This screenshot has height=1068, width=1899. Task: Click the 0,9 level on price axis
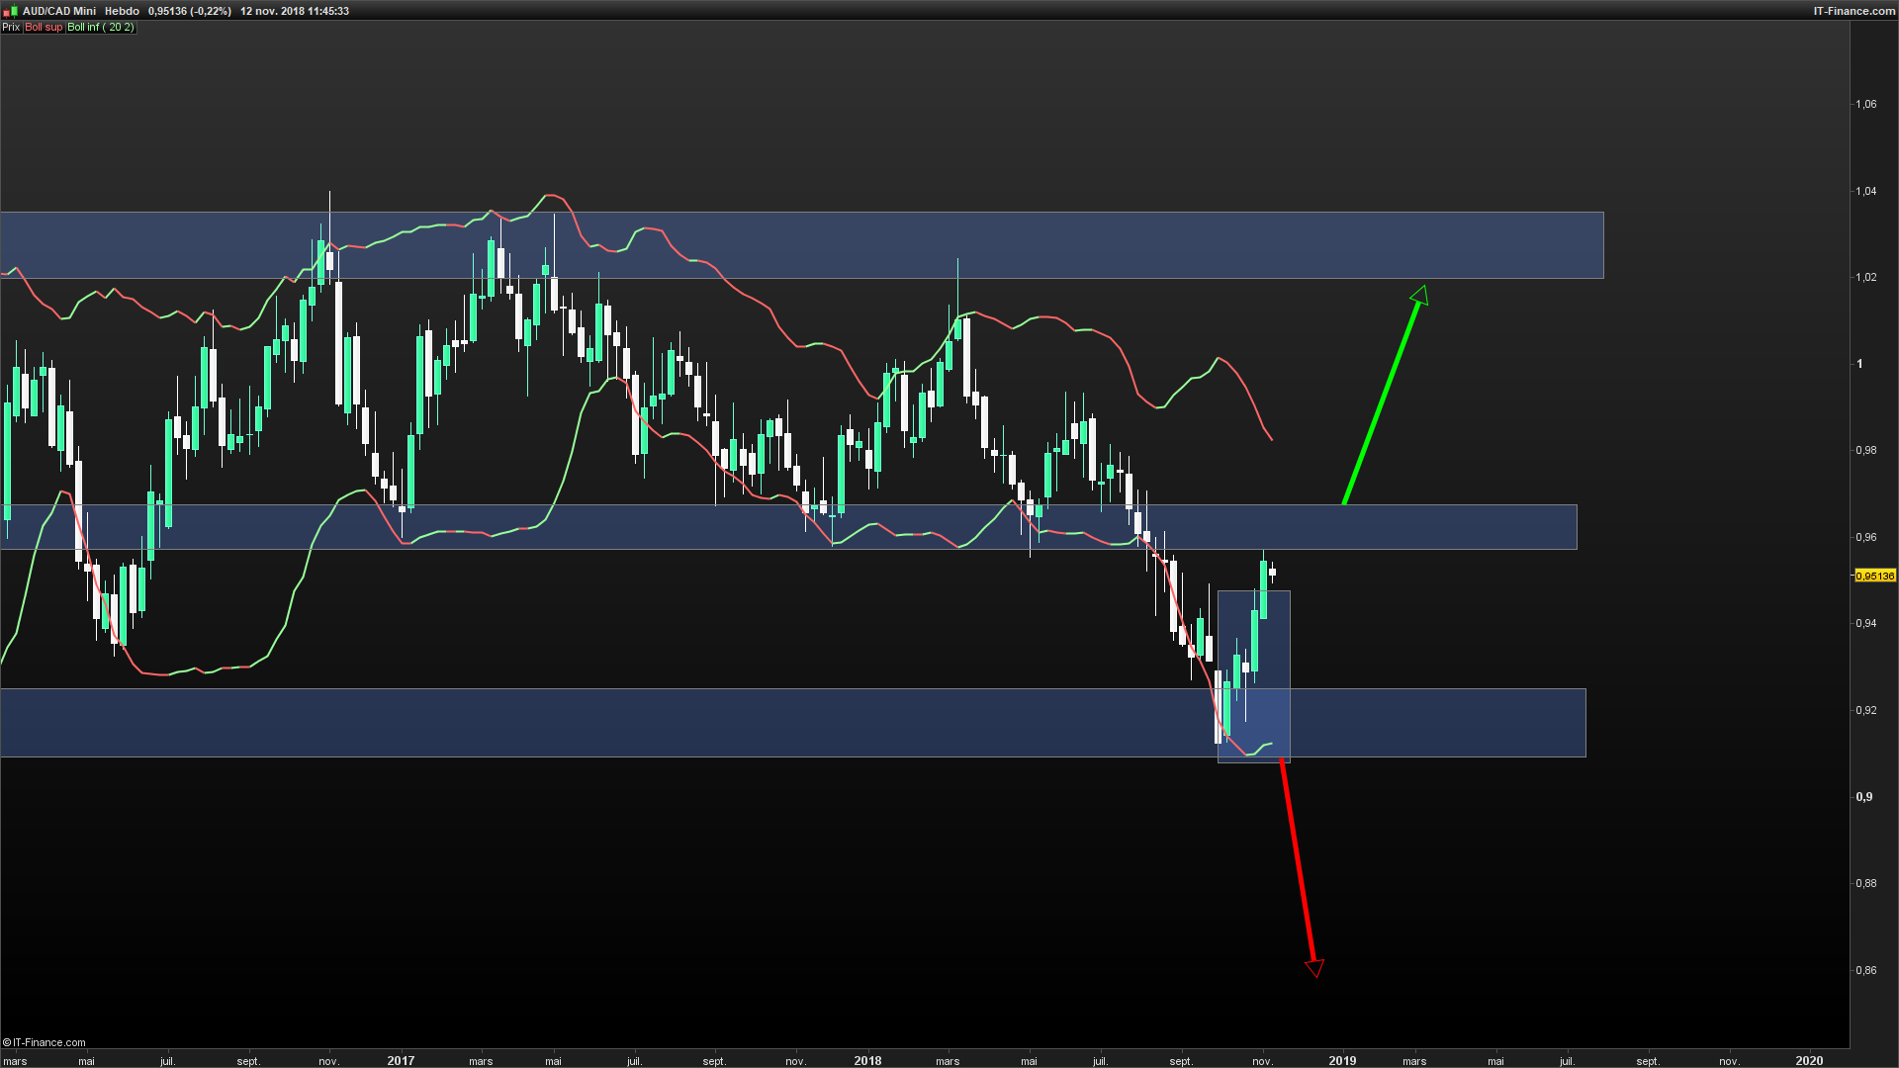[1863, 797]
